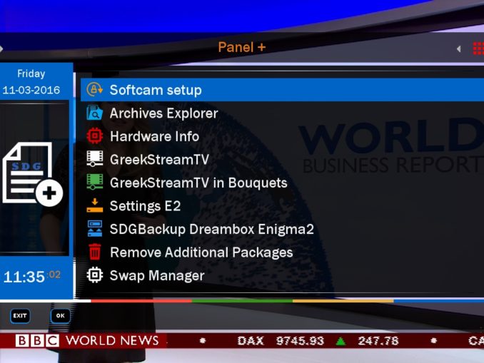
Task: Click the green color key bar
Action: click(242, 300)
